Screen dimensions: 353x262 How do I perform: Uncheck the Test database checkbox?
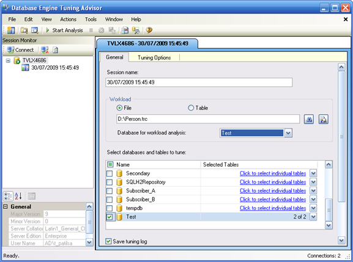coord(110,217)
